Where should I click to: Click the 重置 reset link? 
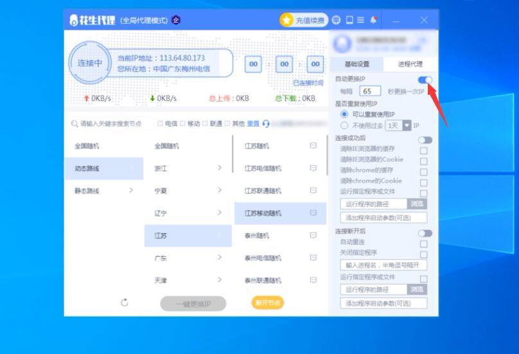[253, 123]
